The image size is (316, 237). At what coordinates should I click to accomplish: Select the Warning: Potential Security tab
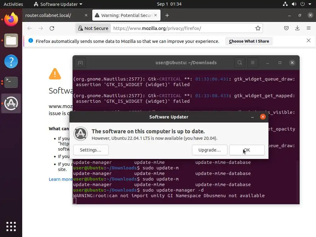tap(126, 15)
